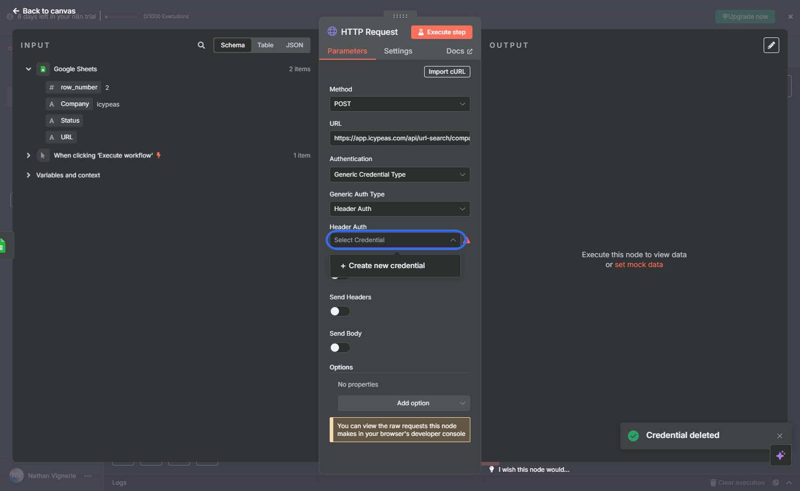Choose Create new credential option
Viewport: 800px width, 491px height.
click(395, 266)
